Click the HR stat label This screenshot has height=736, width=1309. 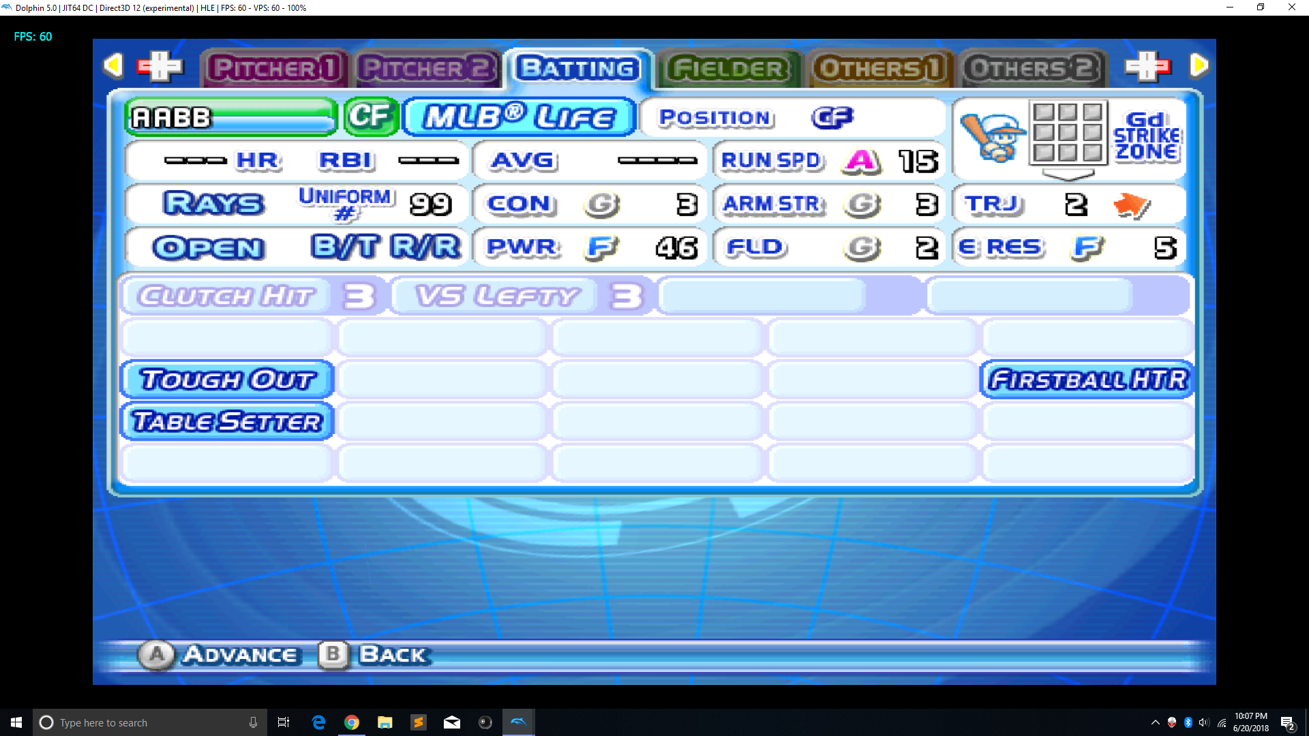pos(258,161)
